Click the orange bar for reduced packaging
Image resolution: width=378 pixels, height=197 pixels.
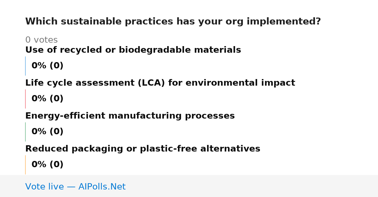[25, 165]
